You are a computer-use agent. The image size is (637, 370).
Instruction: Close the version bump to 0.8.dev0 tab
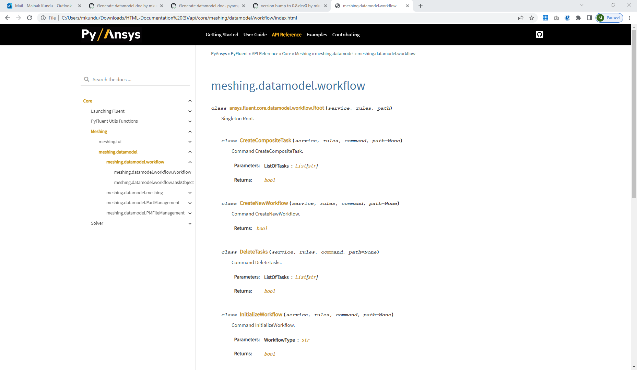(326, 6)
